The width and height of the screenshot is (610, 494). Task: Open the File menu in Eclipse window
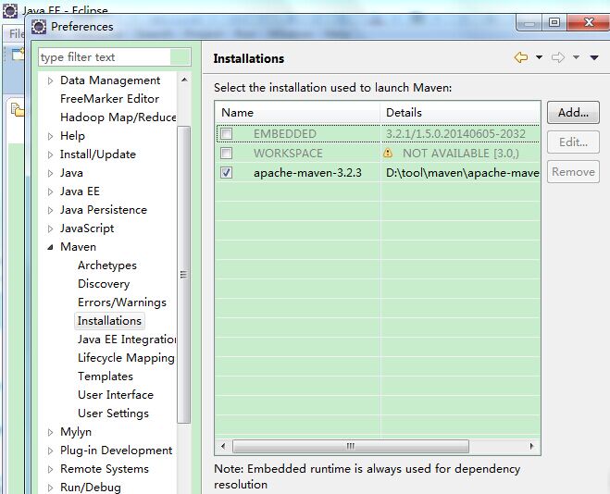coord(16,34)
